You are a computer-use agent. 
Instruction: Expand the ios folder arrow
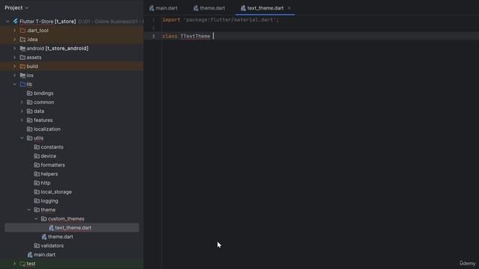click(14, 75)
